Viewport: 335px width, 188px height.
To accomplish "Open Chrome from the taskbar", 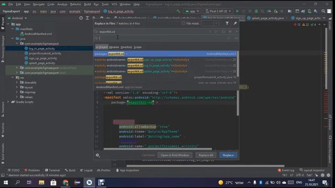I will (x=65, y=182).
